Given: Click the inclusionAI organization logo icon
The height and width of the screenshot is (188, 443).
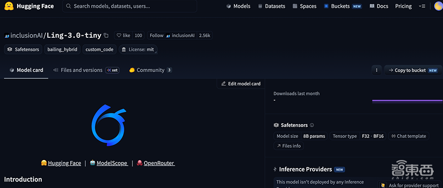Looking at the screenshot, I should [7, 35].
